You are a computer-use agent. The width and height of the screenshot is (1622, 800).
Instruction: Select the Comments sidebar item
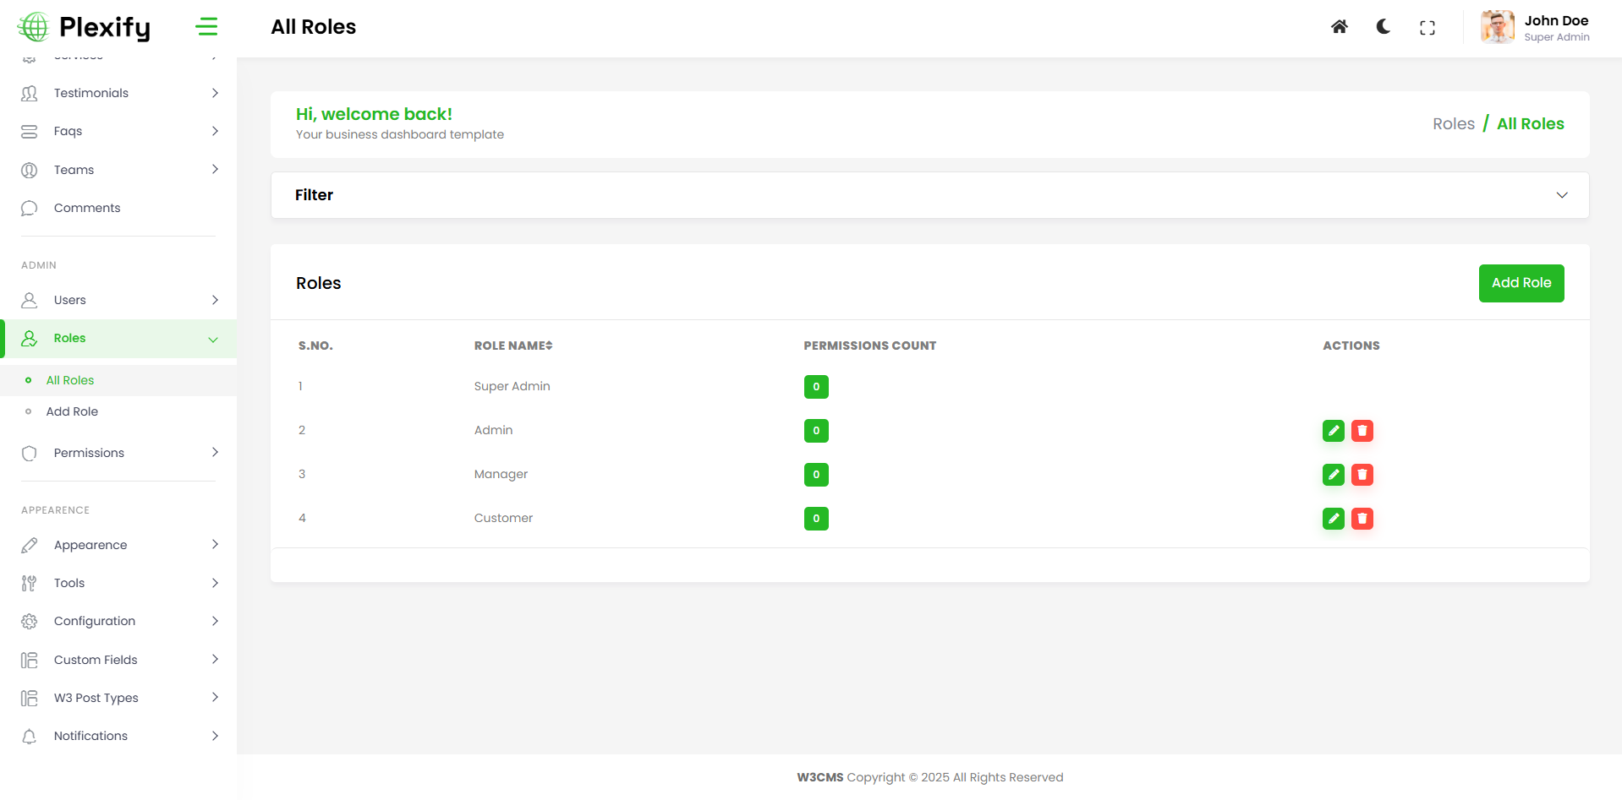87,208
